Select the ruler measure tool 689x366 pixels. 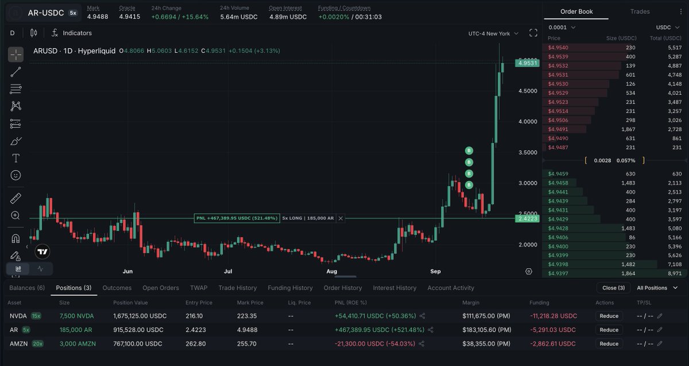tap(16, 198)
